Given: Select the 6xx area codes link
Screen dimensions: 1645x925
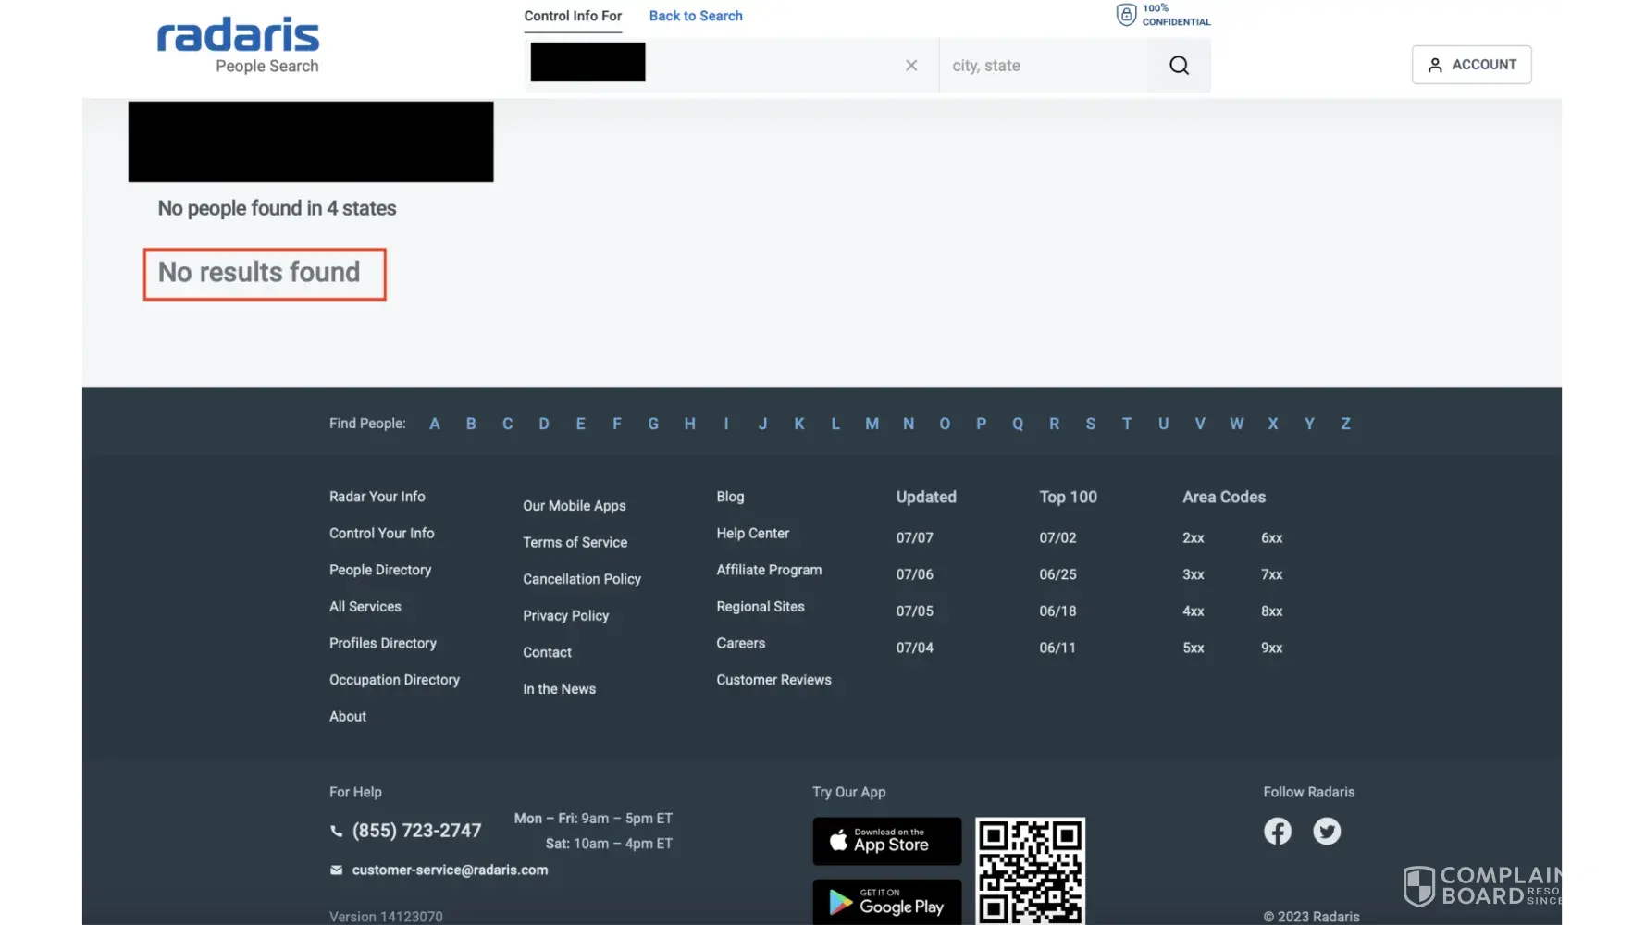Looking at the screenshot, I should [1271, 538].
